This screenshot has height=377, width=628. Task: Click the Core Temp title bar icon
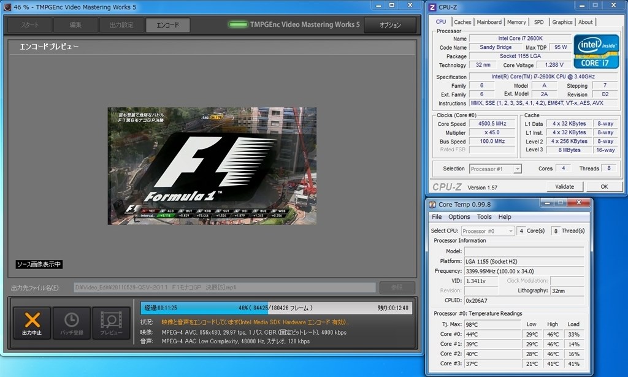coord(432,204)
